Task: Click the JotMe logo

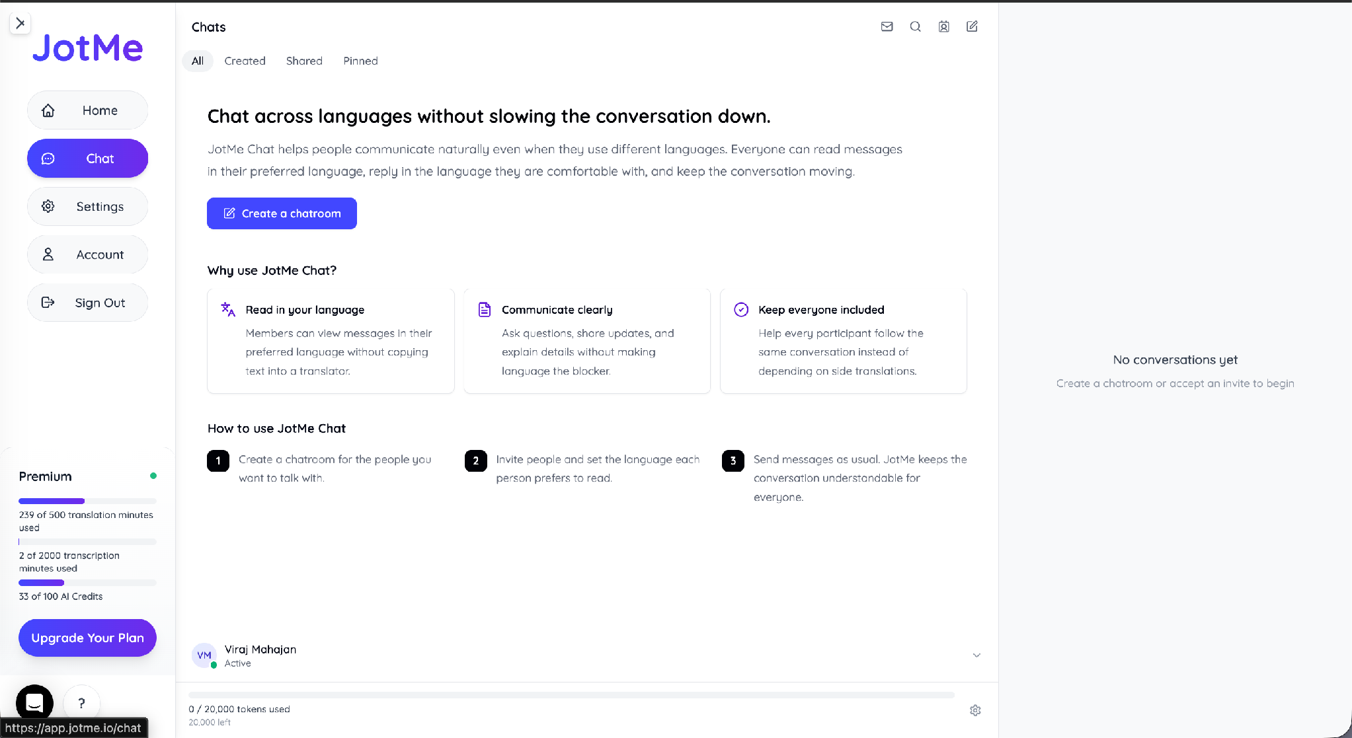Action: [87, 48]
